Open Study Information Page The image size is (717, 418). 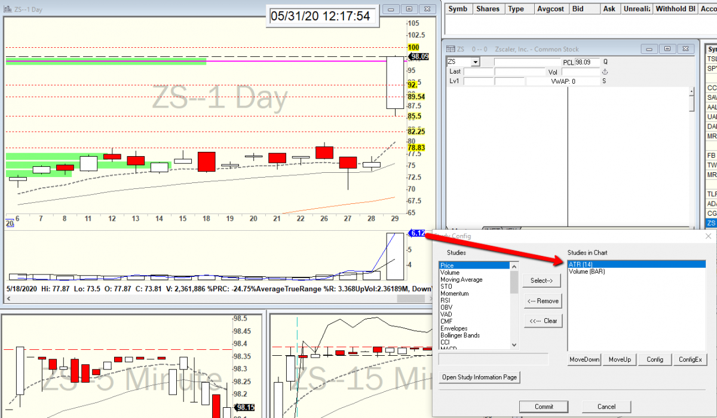tap(480, 377)
